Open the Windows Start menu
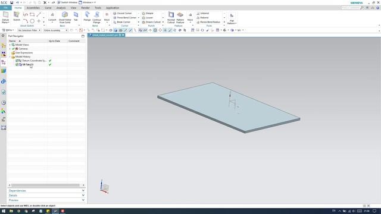 coord(4,211)
